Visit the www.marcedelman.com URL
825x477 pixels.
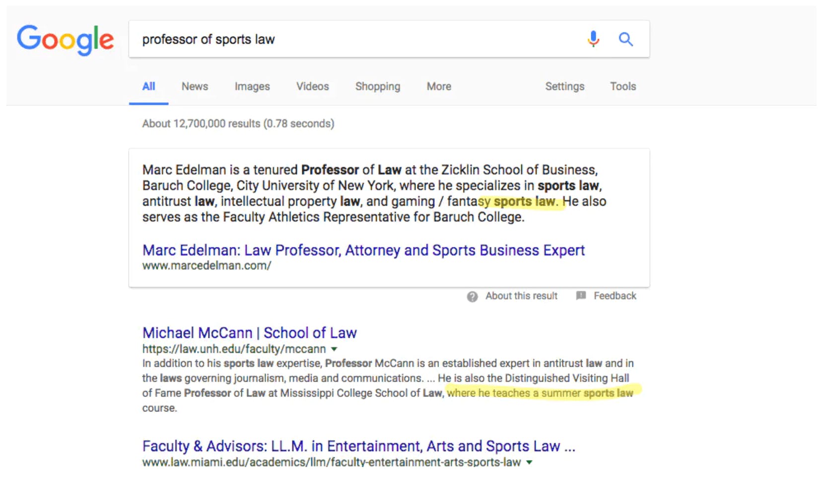point(206,265)
